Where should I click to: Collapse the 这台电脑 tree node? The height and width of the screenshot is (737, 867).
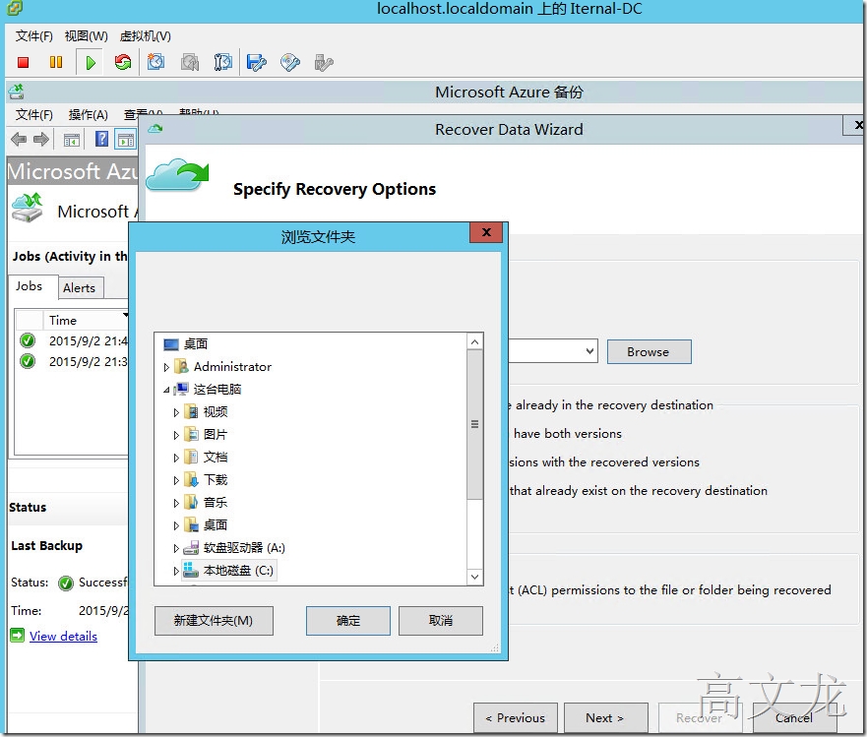[x=166, y=390]
